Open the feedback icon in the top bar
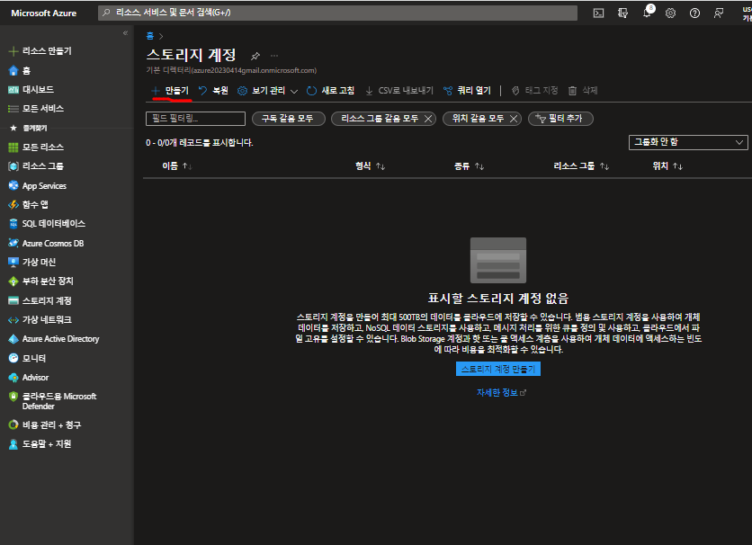Image resolution: width=752 pixels, height=545 pixels. (719, 13)
